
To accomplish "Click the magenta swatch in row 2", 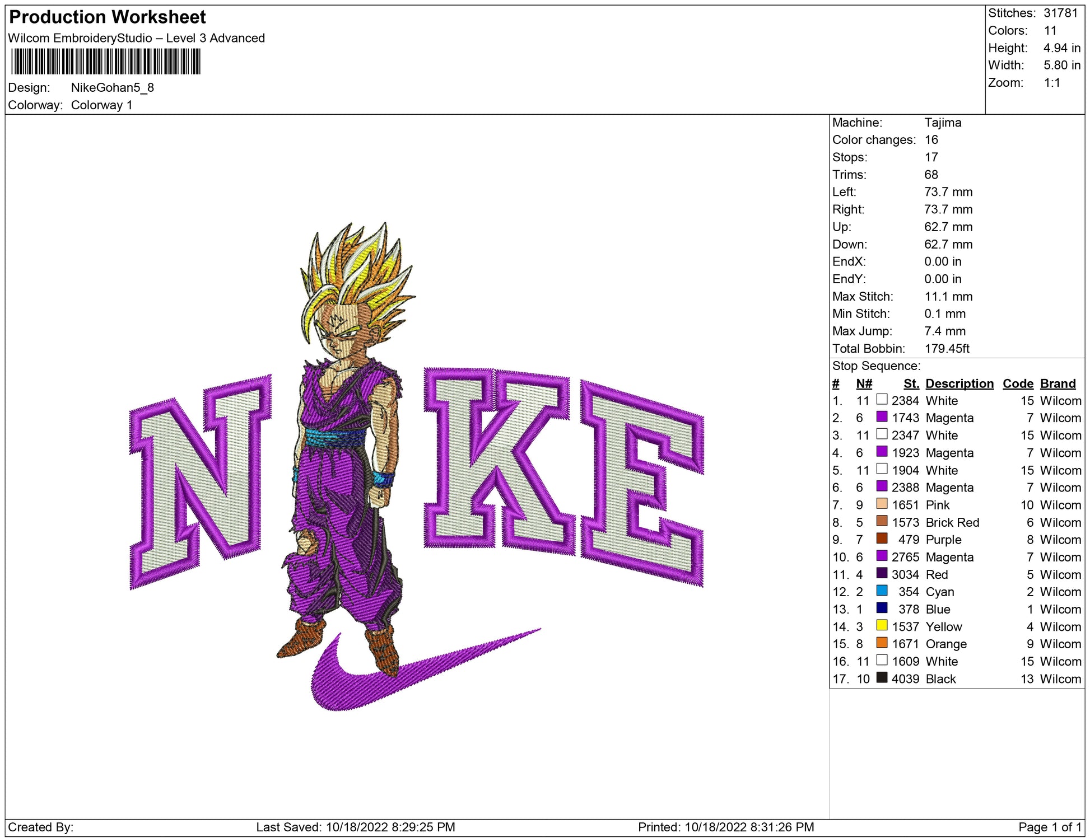I will click(x=882, y=417).
